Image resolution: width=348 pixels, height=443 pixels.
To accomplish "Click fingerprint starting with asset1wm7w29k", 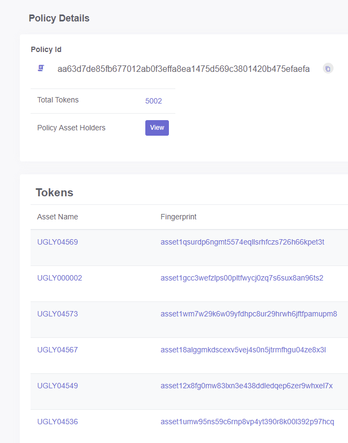I will (x=249, y=314).
